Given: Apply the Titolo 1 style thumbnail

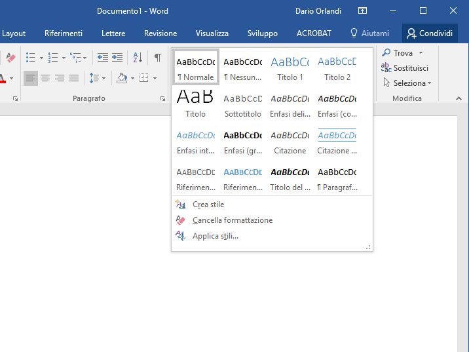Looking at the screenshot, I should 290,68.
